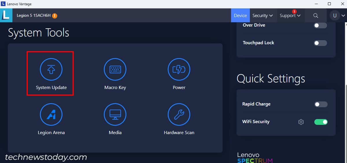Disable the WiFi Security toggle
Image resolution: width=347 pixels, height=163 pixels.
pos(321,122)
